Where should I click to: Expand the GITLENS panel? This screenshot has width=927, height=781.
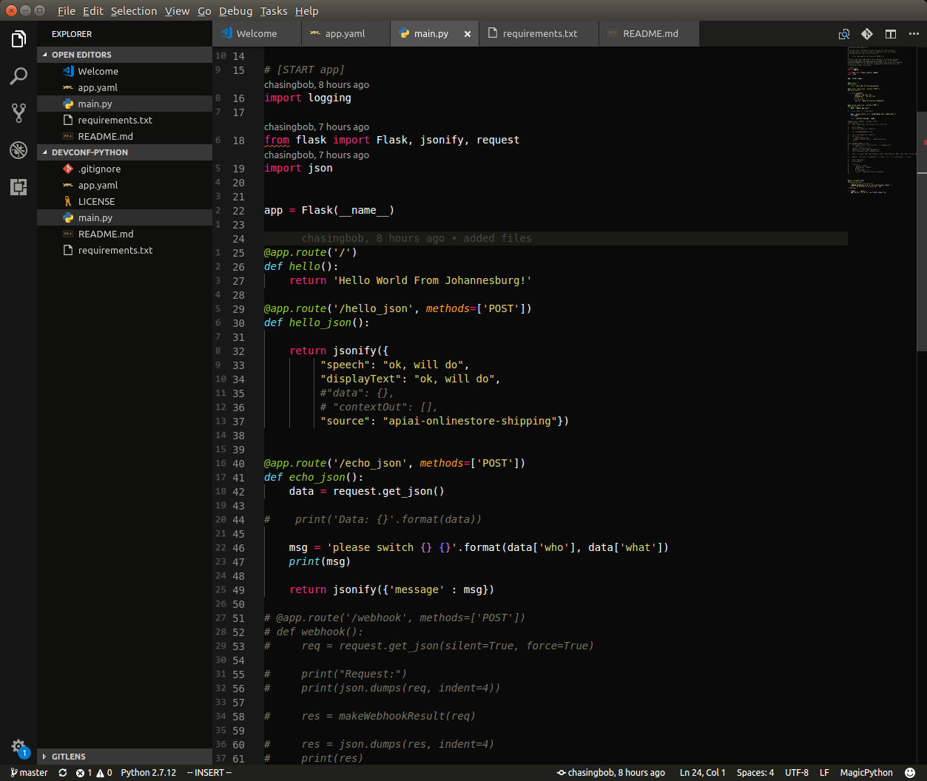67,757
